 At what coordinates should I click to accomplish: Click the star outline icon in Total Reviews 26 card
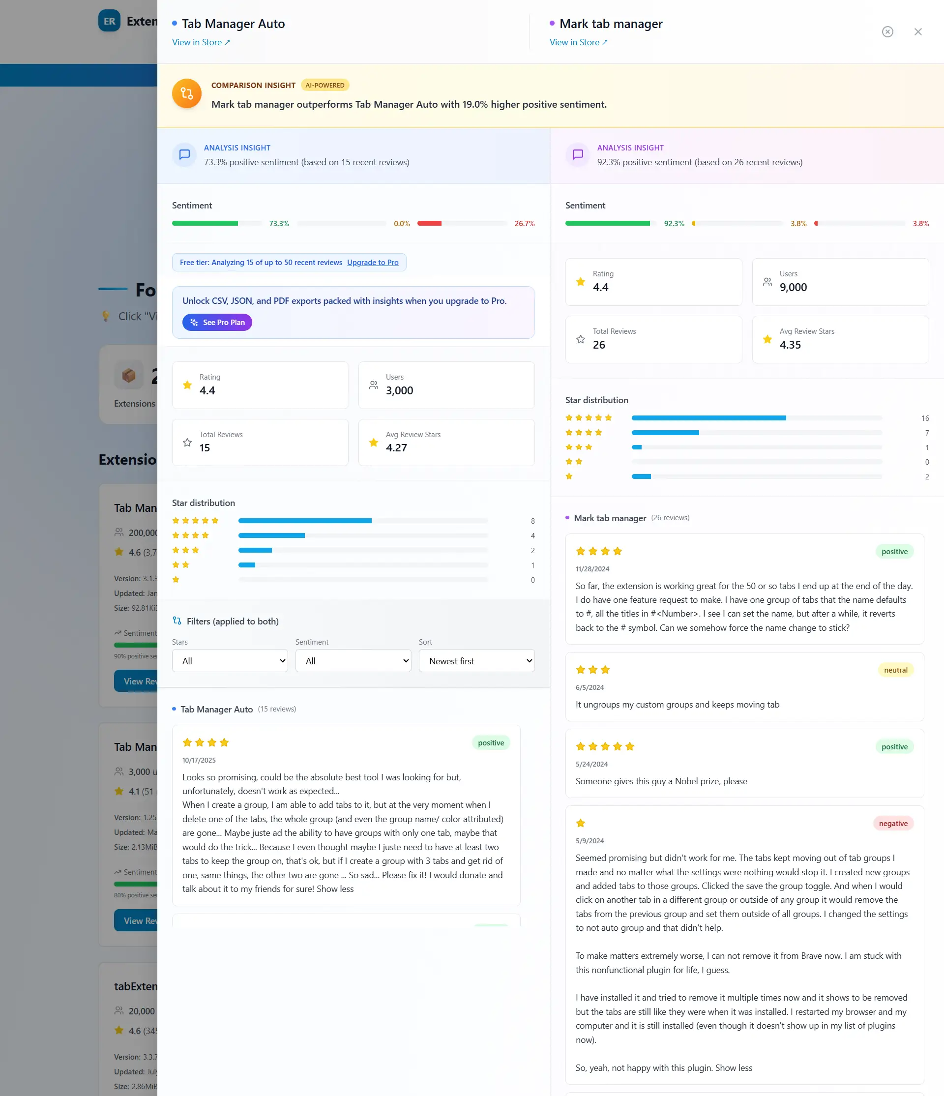point(580,339)
